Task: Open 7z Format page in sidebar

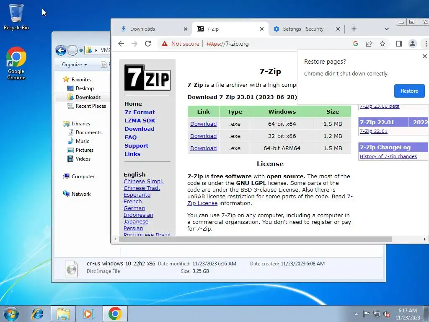Action: [140, 112]
